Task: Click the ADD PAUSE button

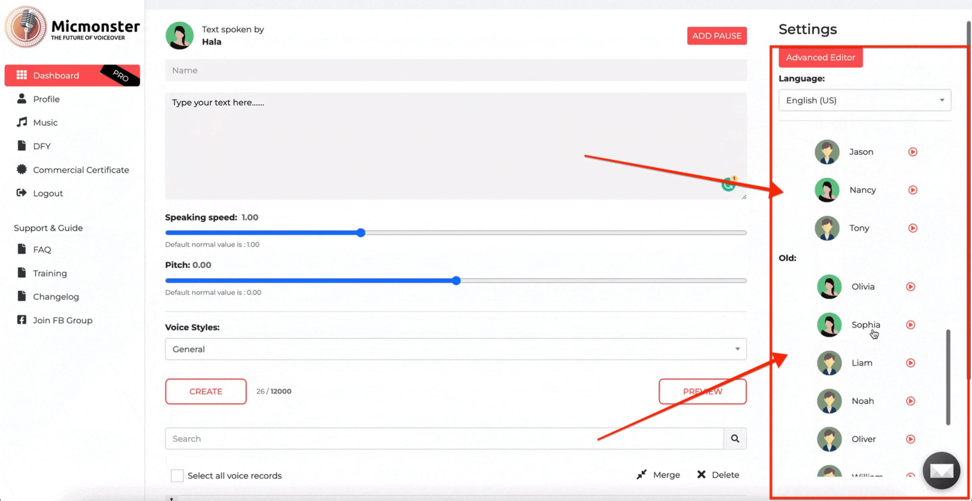Action: (717, 36)
